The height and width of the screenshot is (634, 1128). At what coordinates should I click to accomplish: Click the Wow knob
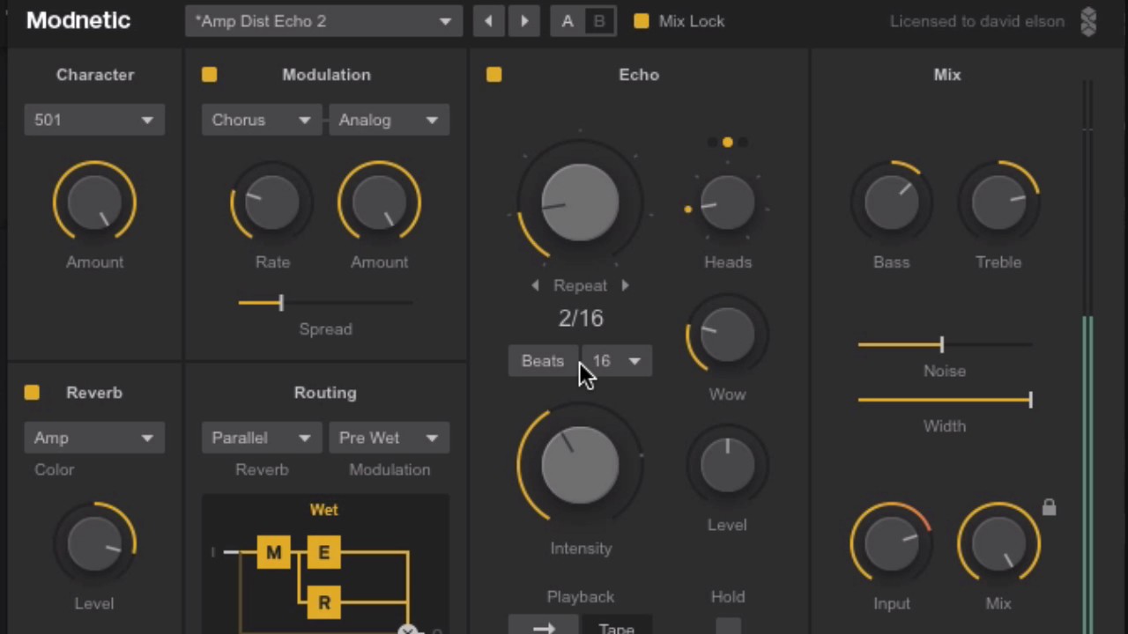[727, 335]
